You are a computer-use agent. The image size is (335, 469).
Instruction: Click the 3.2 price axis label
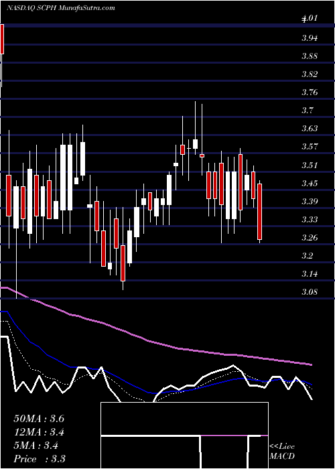click(307, 256)
